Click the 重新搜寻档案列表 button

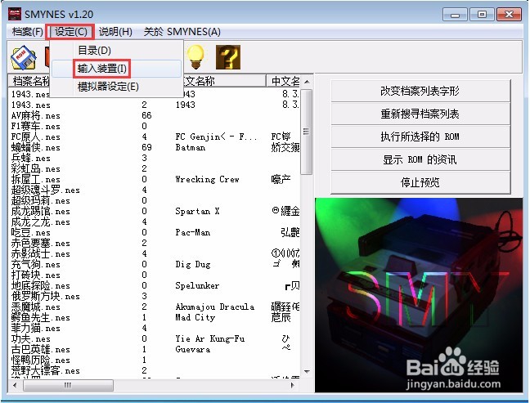click(x=420, y=114)
